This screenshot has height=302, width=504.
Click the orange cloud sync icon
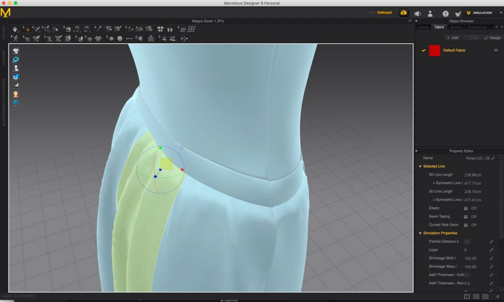(404, 13)
